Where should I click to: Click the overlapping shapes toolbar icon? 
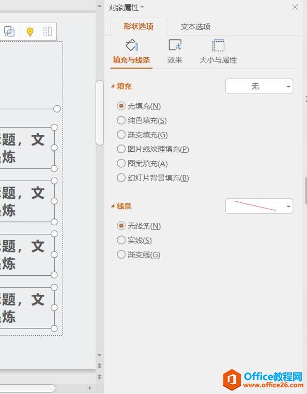pyautogui.click(x=9, y=31)
